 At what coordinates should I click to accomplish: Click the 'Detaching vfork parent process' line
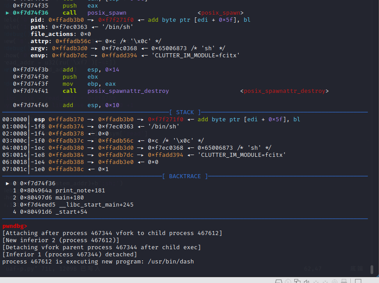point(102,247)
